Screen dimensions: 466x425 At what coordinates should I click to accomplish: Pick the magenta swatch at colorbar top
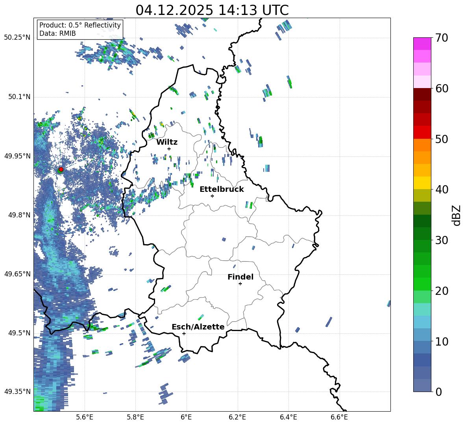pyautogui.click(x=422, y=44)
